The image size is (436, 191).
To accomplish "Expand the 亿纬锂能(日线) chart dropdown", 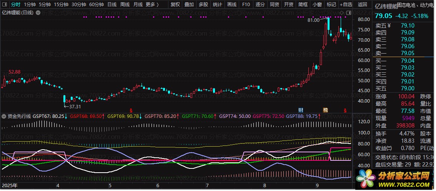I will 37,13.
